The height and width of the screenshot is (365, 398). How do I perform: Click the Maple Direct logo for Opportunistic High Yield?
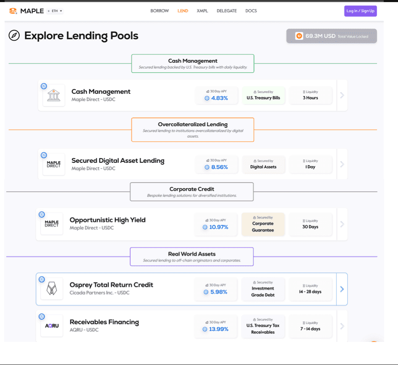coord(52,224)
